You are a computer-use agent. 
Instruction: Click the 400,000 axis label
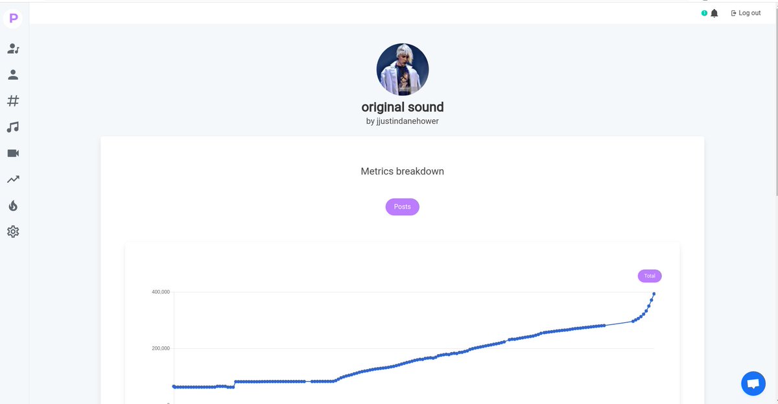161,292
